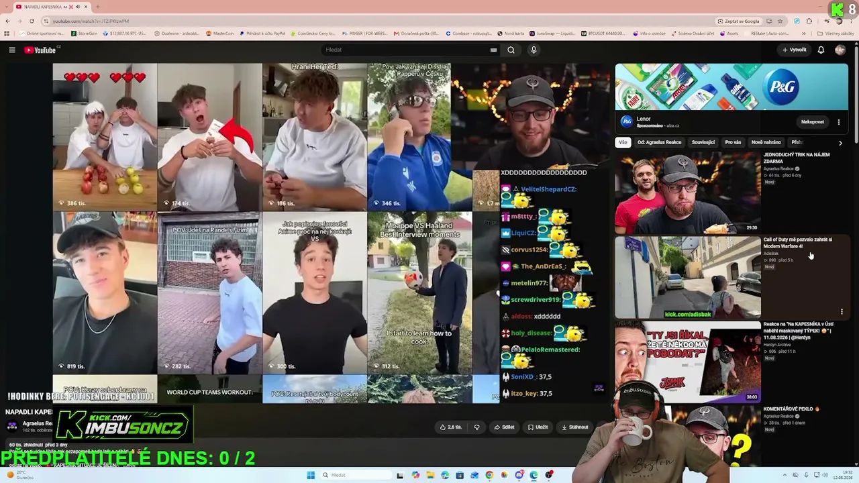
Task: Like the video showing 2,6 tis.
Action: click(451, 427)
